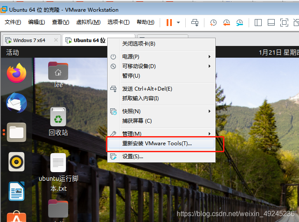Select the ubuntu运行脚本.txt file on desktop
Viewport: 299px width, 222px height.
(x=58, y=173)
